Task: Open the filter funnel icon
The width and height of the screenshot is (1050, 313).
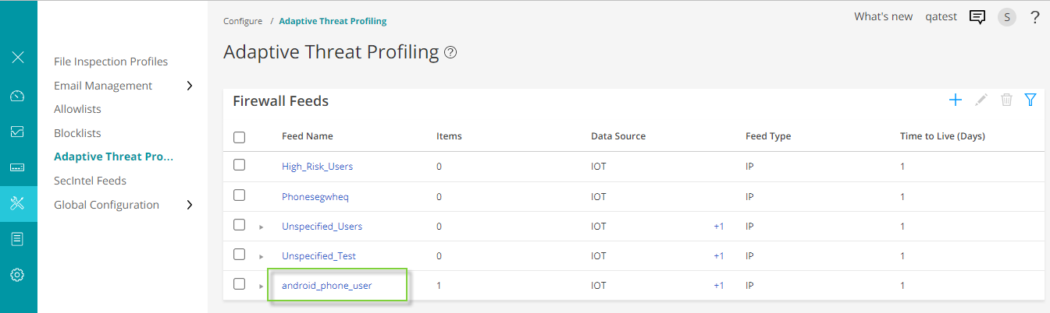Action: tap(1030, 100)
